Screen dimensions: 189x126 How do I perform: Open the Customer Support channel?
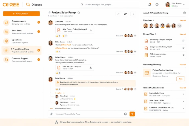coord(21,59)
